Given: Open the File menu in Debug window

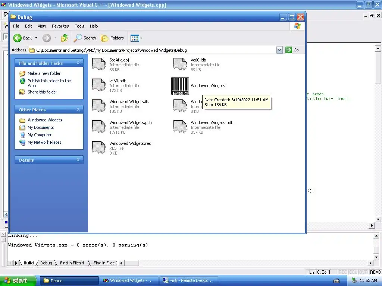Looking at the screenshot, I should [x=16, y=26].
